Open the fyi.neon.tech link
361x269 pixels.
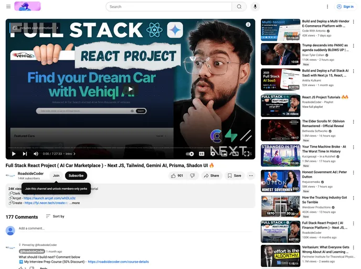coord(46,203)
